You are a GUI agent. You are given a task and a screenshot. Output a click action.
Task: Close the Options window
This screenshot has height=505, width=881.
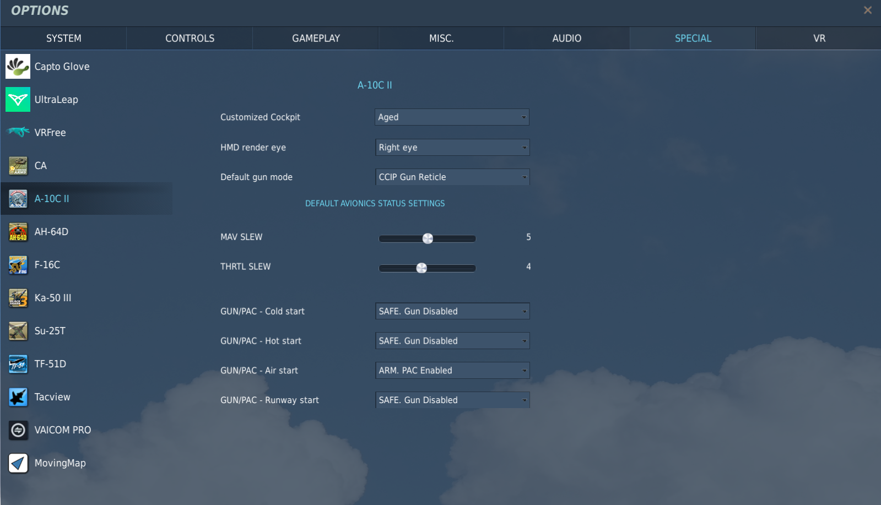[868, 10]
